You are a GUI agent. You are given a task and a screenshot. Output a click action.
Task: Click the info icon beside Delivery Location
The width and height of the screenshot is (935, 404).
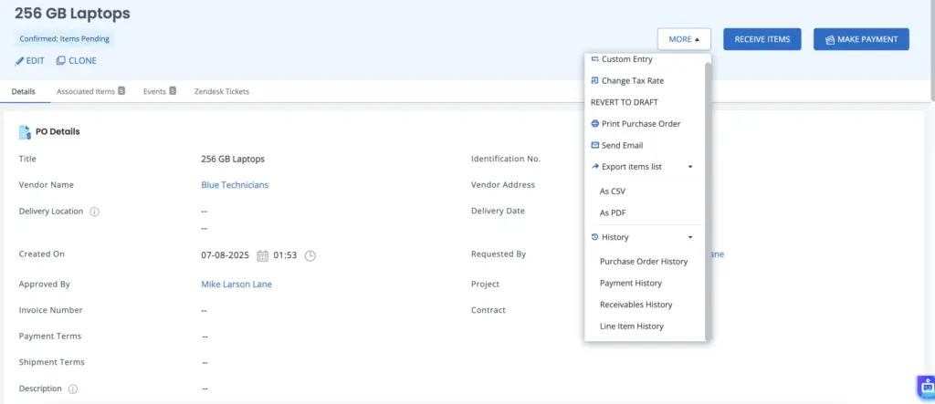tap(95, 212)
